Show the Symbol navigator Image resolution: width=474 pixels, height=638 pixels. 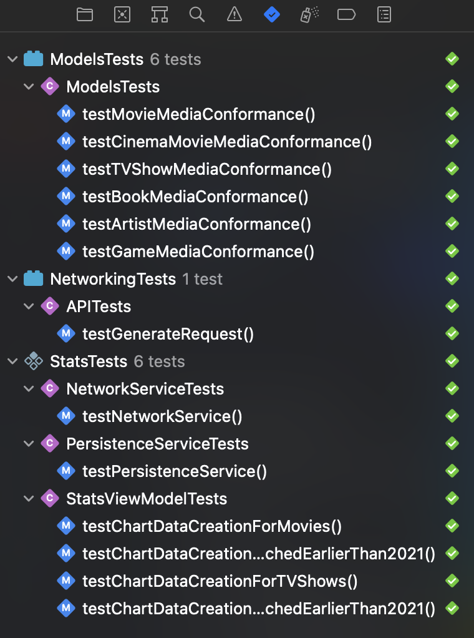160,14
